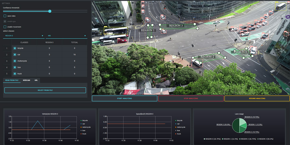Toggle the bicycle class checkbox
Viewport: 290px width, 145px height.
point(15,48)
